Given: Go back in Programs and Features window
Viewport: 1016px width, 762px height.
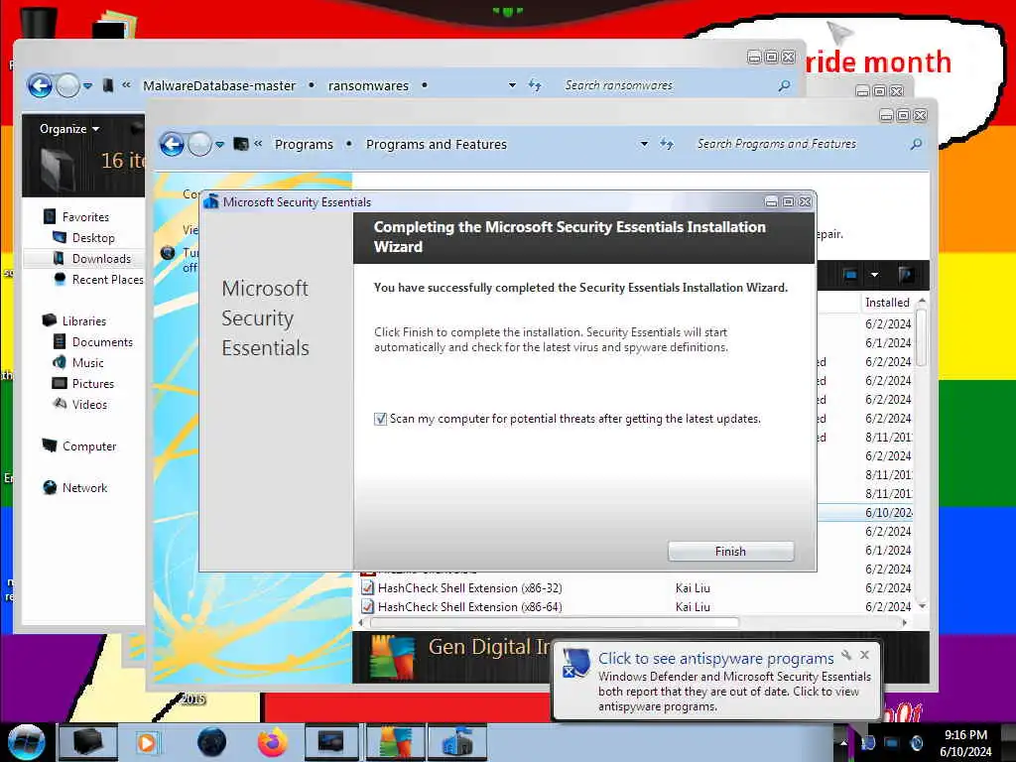Looking at the screenshot, I should (172, 144).
